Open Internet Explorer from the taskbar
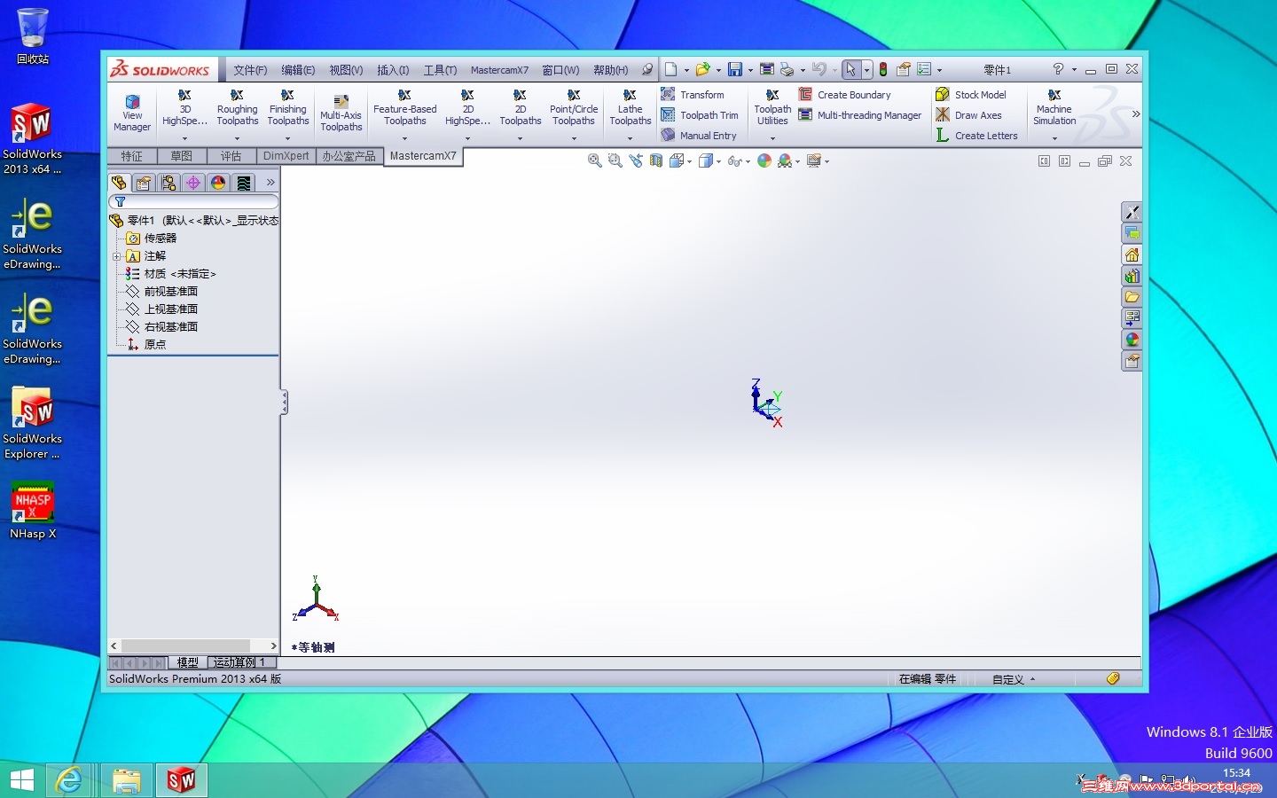 click(x=68, y=780)
